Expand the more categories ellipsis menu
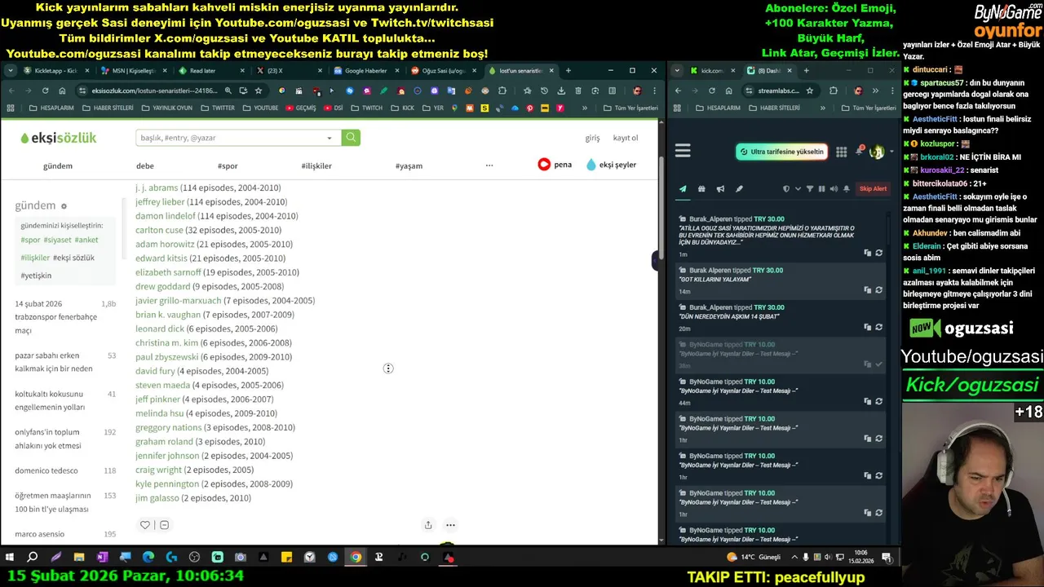The image size is (1044, 587). [x=489, y=166]
